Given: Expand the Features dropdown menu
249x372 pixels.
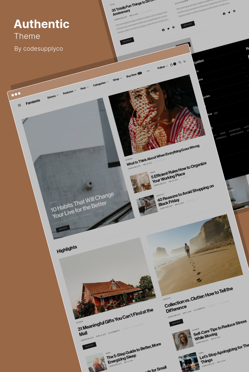Looking at the screenshot, I should [x=69, y=92].
